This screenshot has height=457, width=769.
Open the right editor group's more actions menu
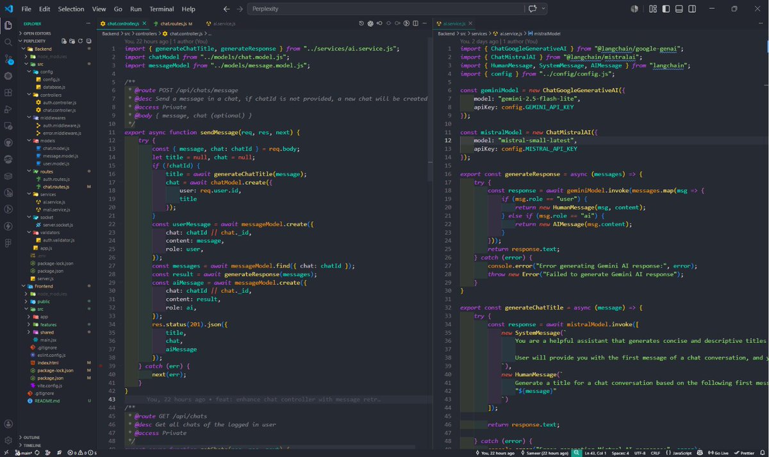[x=761, y=24]
